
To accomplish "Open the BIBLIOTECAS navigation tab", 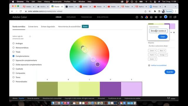I will (103, 17).
